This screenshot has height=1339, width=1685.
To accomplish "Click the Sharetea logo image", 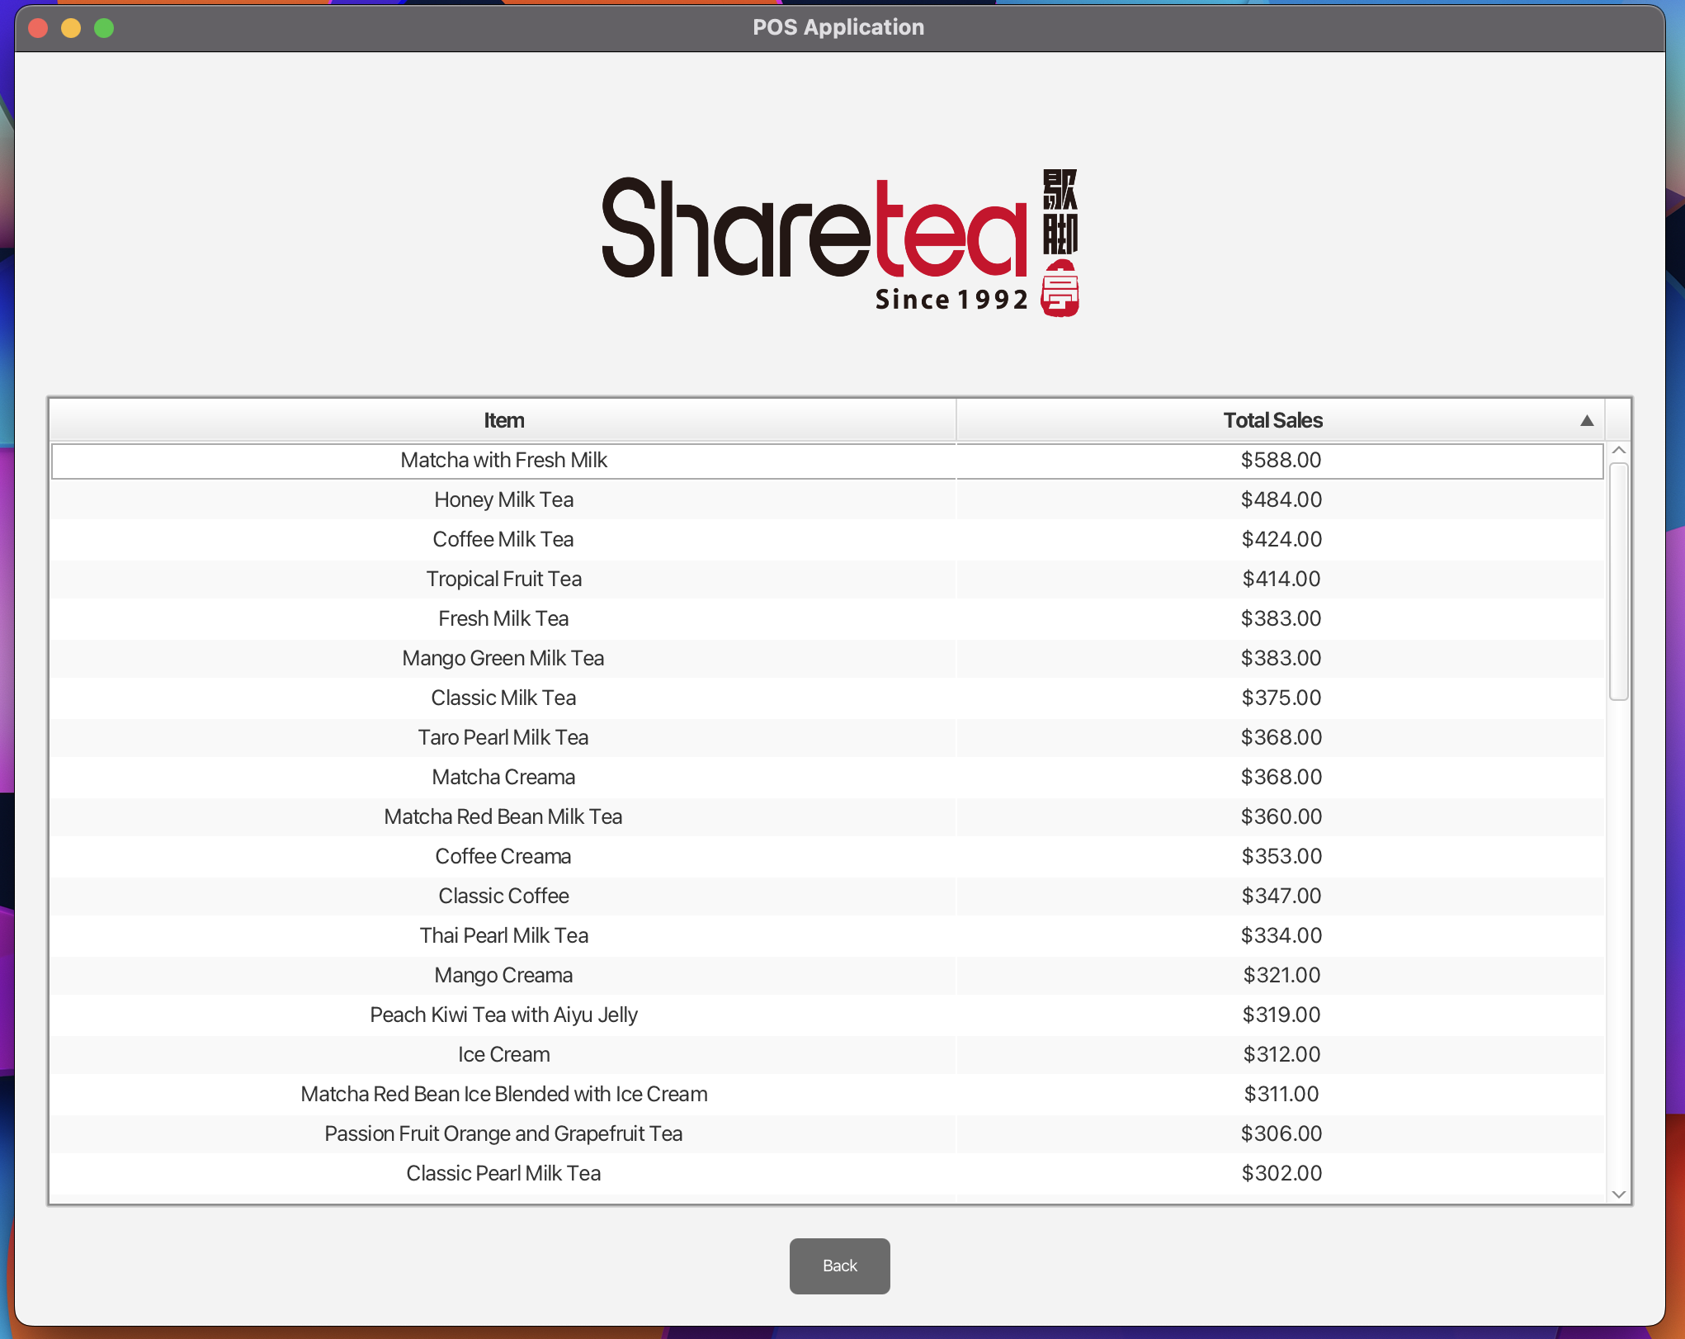I will click(x=840, y=243).
